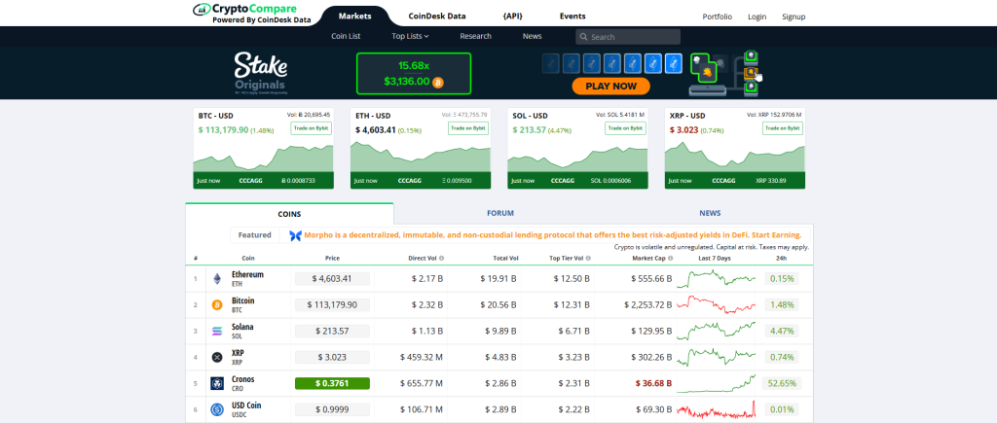Click the USD Coin name
The image size is (997, 423).
click(x=246, y=405)
